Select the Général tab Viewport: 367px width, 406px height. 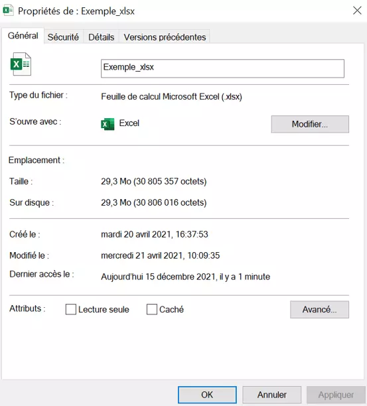click(x=23, y=36)
